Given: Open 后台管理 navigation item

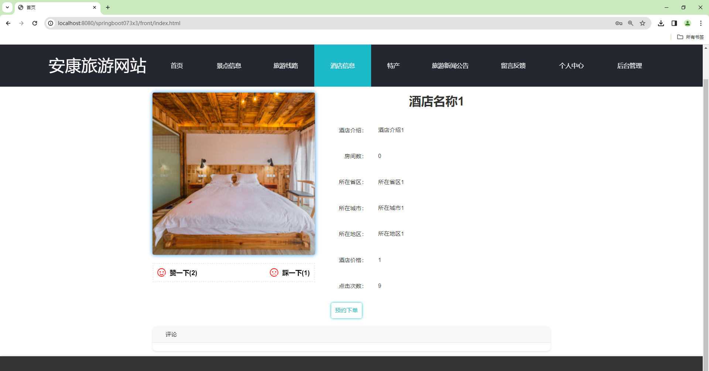Looking at the screenshot, I should 630,66.
